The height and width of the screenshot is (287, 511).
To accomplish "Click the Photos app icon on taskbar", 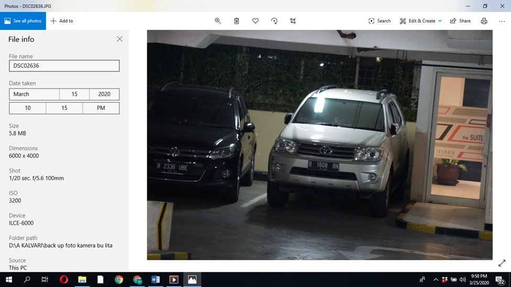I will coord(192,280).
